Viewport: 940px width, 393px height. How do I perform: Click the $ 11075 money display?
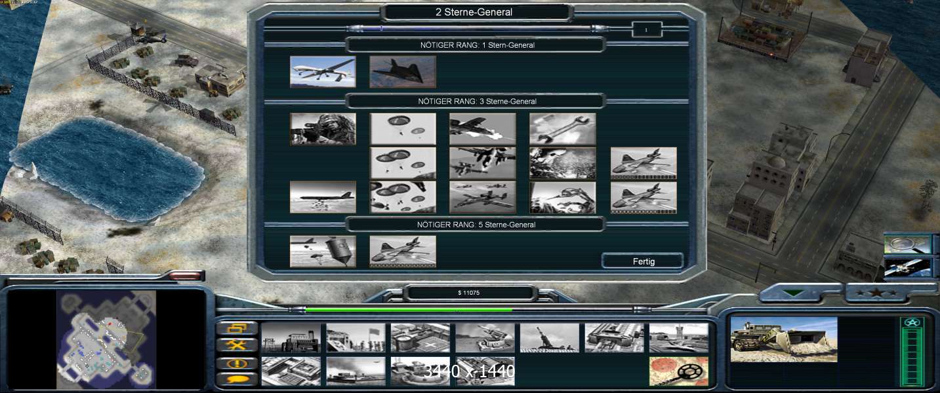point(468,293)
